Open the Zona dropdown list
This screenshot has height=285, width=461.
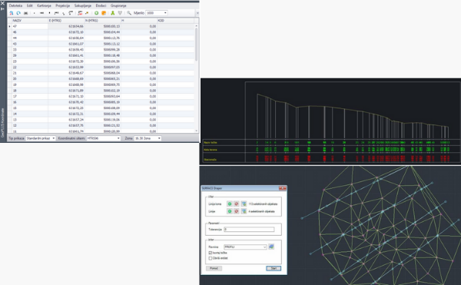click(148, 138)
